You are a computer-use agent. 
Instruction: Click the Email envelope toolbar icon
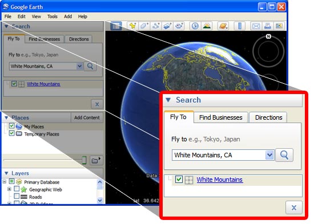pyautogui.click(x=256, y=26)
